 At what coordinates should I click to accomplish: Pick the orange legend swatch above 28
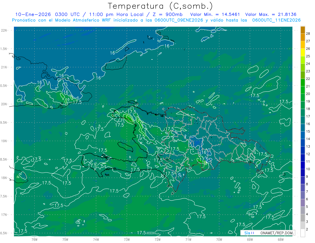click(x=303, y=30)
